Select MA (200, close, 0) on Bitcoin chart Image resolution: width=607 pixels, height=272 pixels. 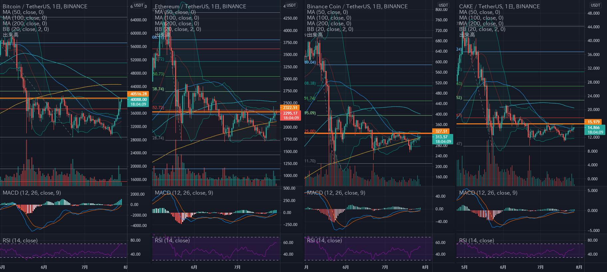click(25, 23)
